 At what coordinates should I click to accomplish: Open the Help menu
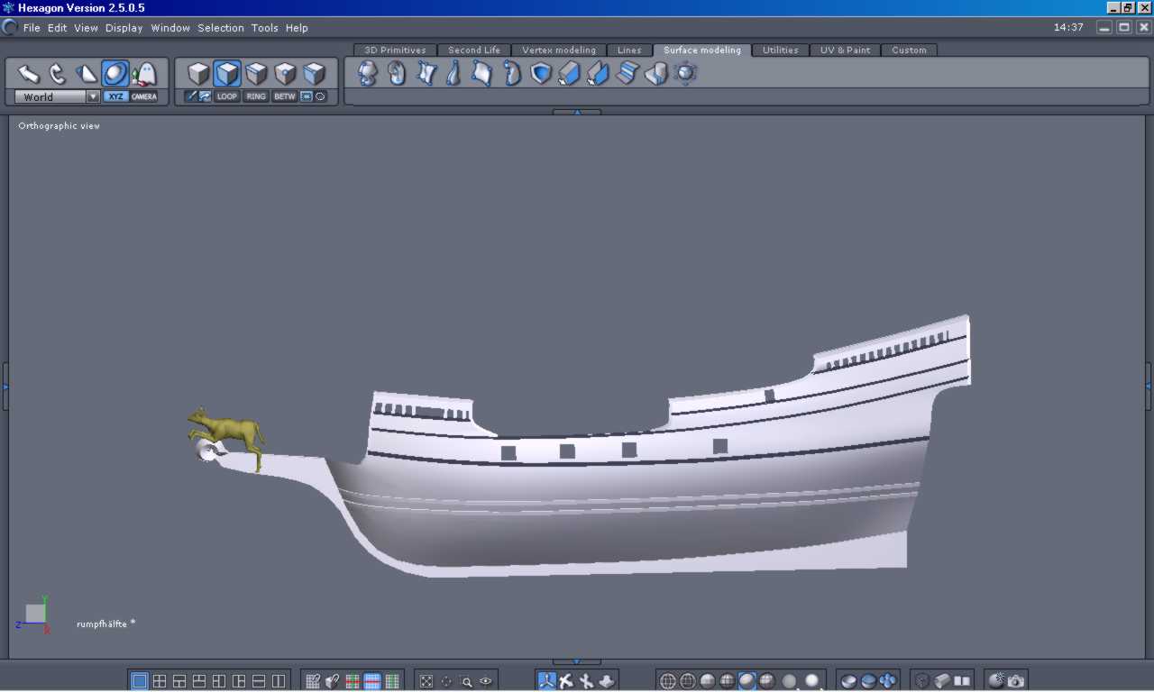coord(297,28)
